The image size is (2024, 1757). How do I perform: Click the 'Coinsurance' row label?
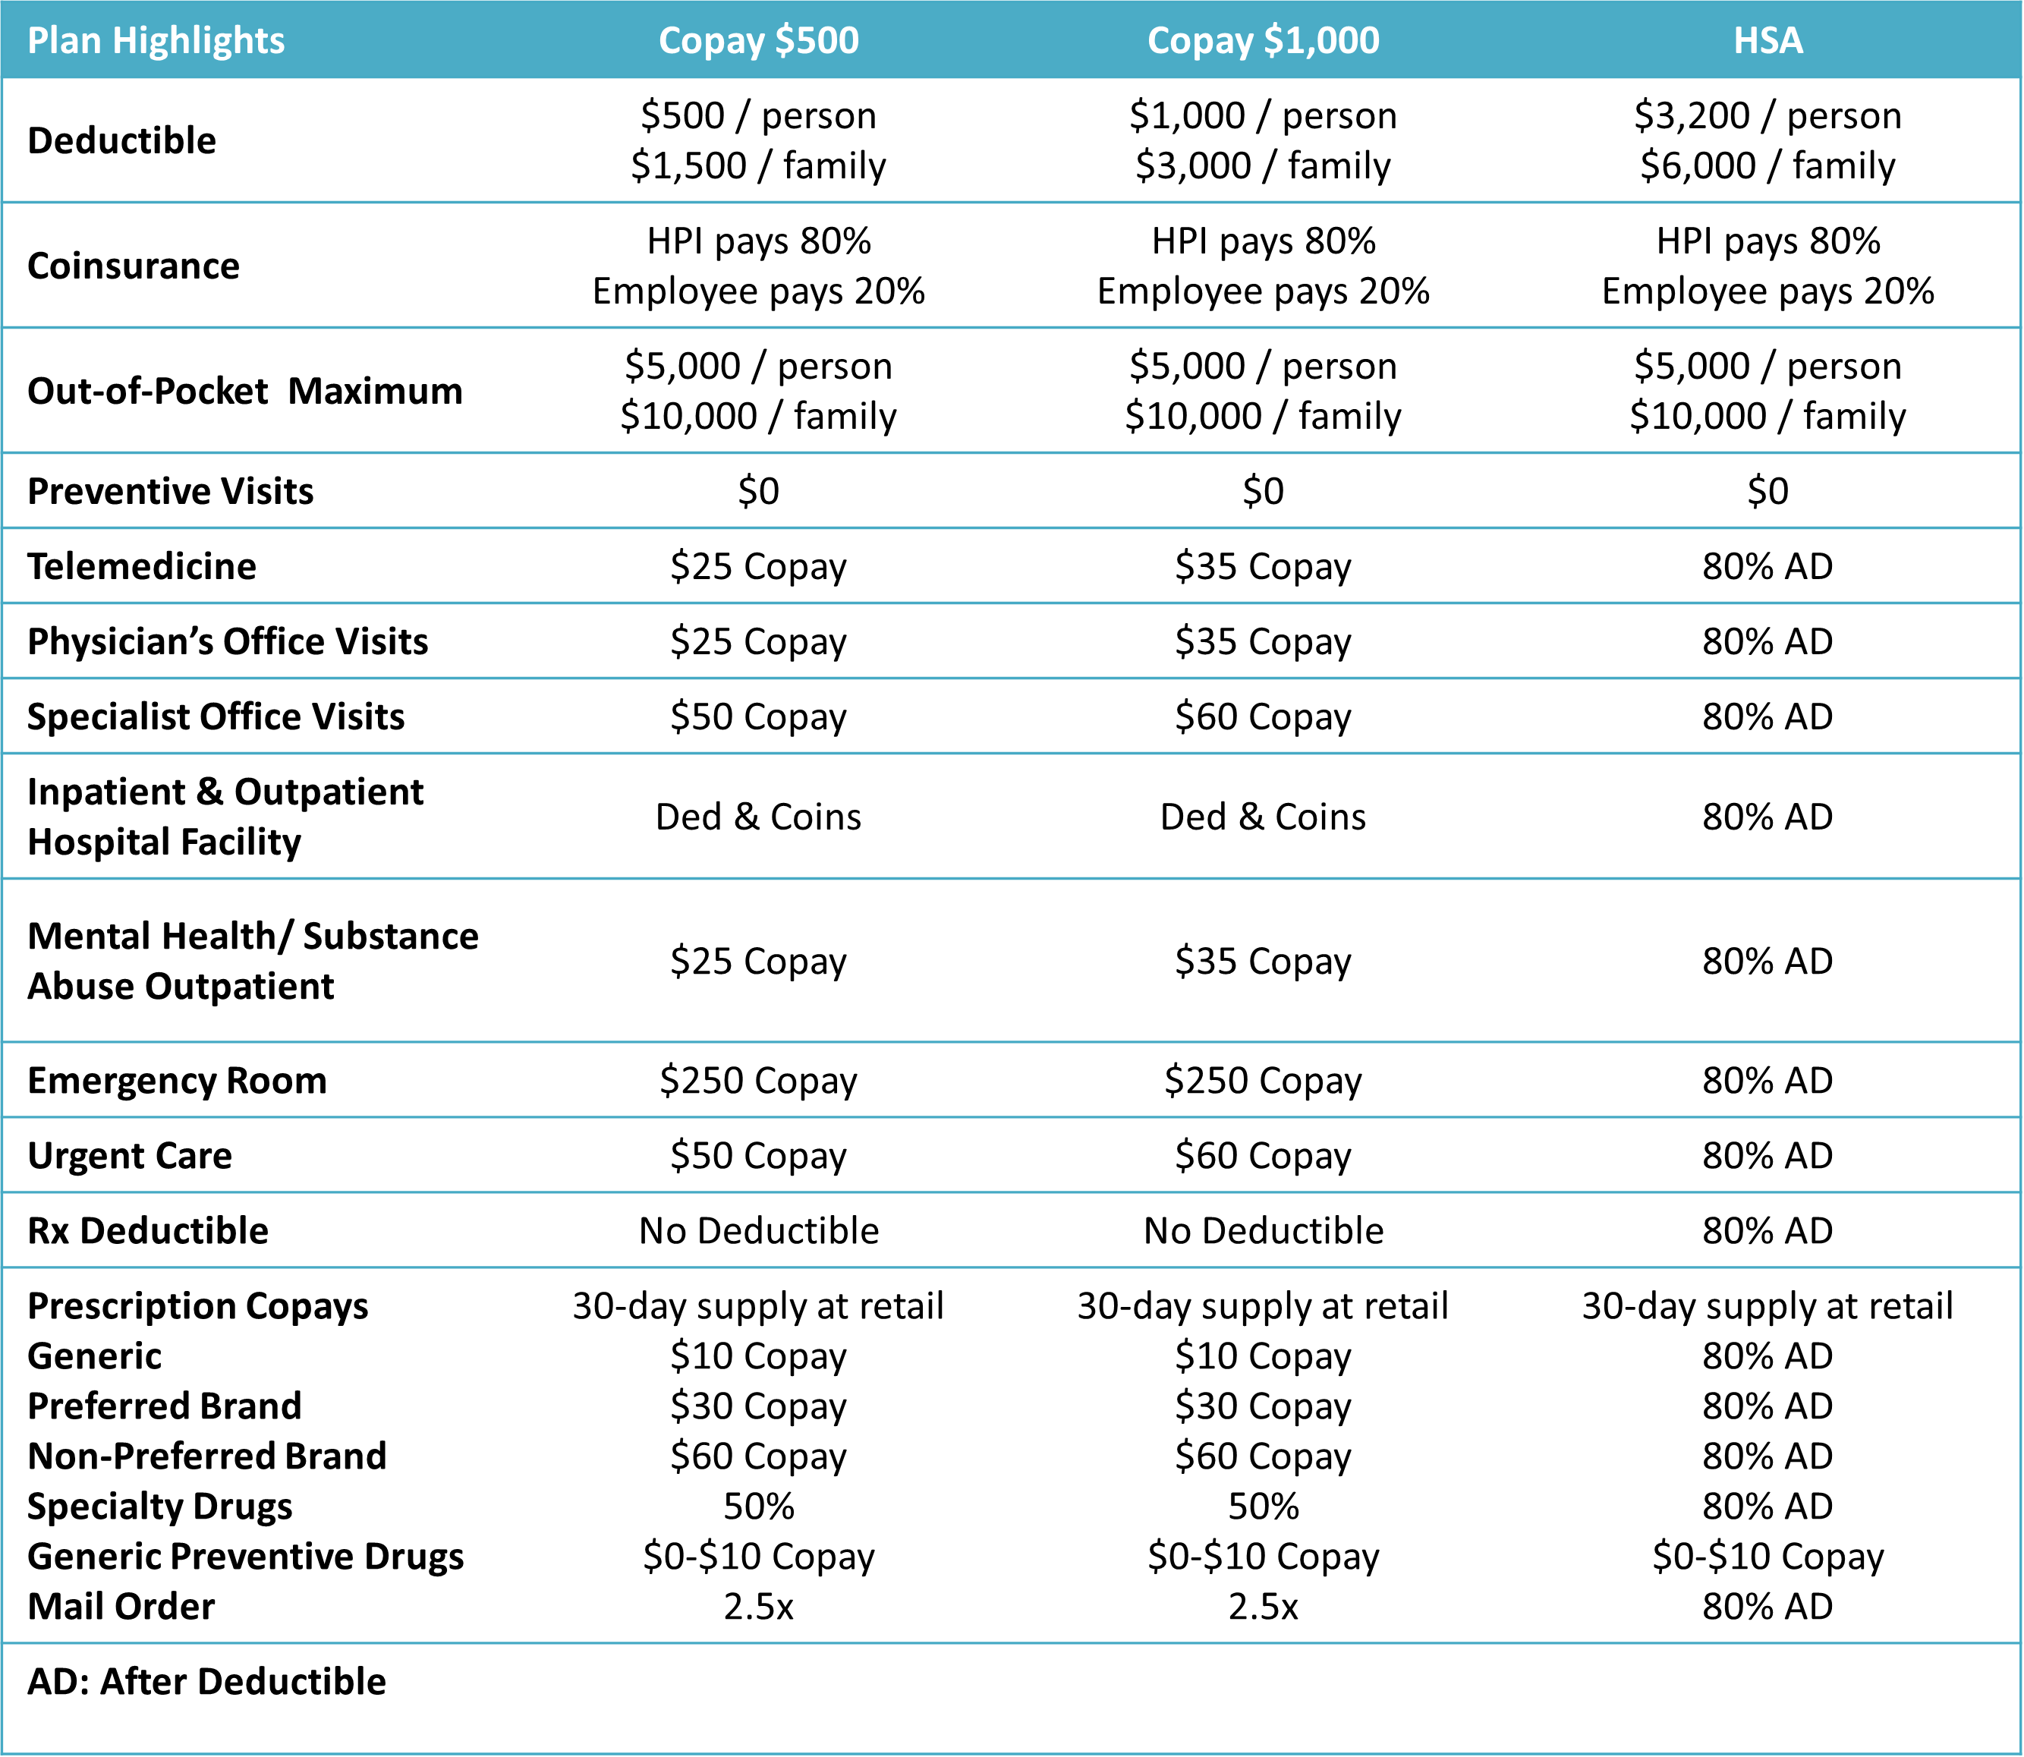(x=134, y=266)
